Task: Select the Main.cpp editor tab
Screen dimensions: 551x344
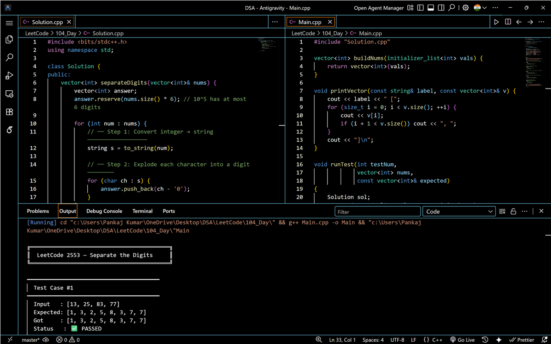Action: [x=310, y=22]
